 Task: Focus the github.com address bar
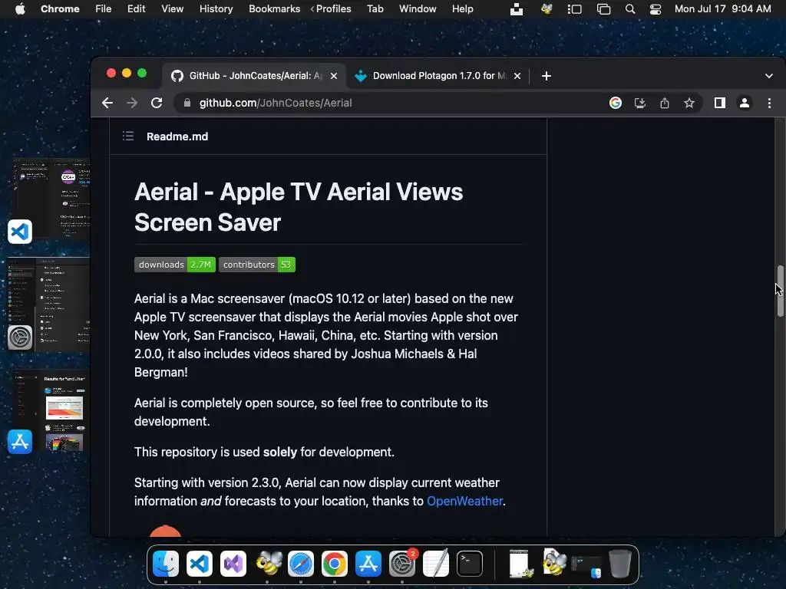pyautogui.click(x=391, y=103)
